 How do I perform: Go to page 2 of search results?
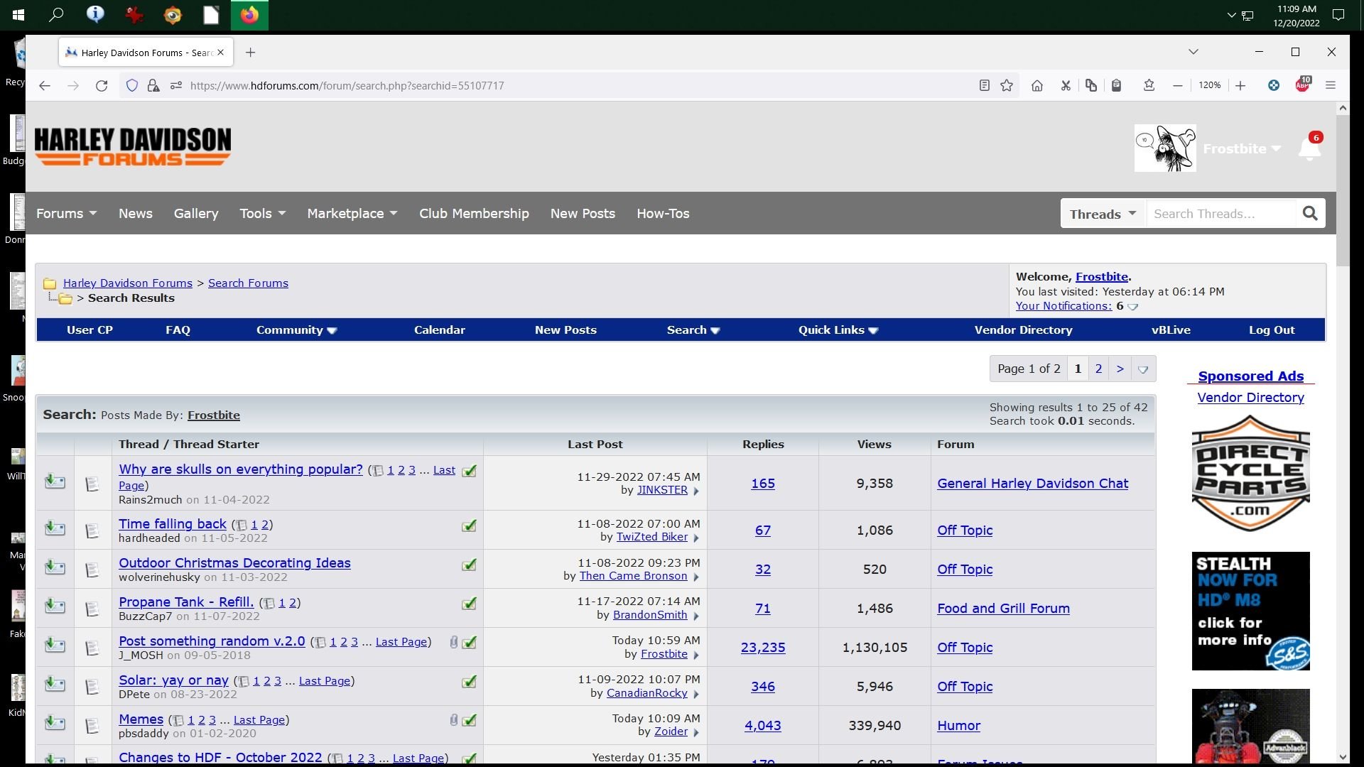click(x=1098, y=369)
